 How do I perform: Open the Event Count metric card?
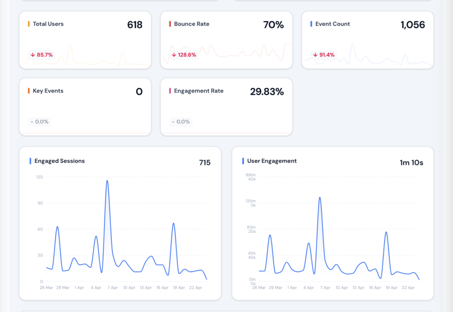coord(368,40)
